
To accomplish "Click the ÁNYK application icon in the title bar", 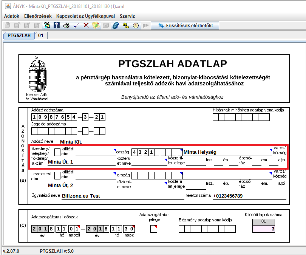I will click(x=8, y=6).
